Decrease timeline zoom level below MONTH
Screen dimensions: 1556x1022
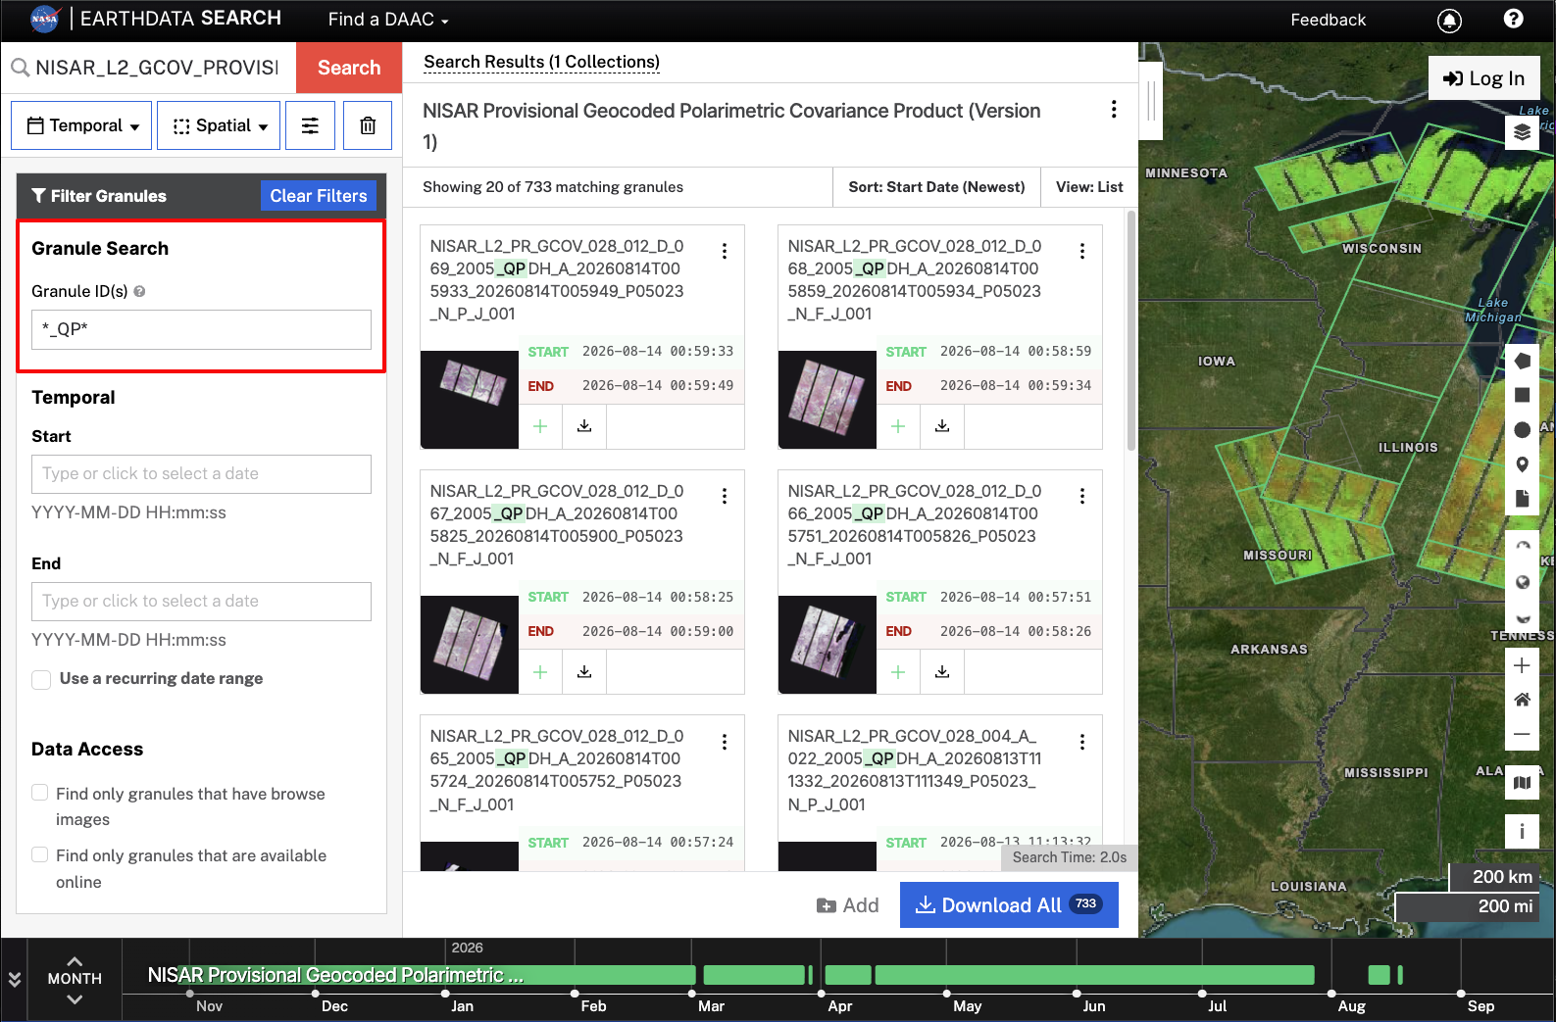(x=75, y=999)
